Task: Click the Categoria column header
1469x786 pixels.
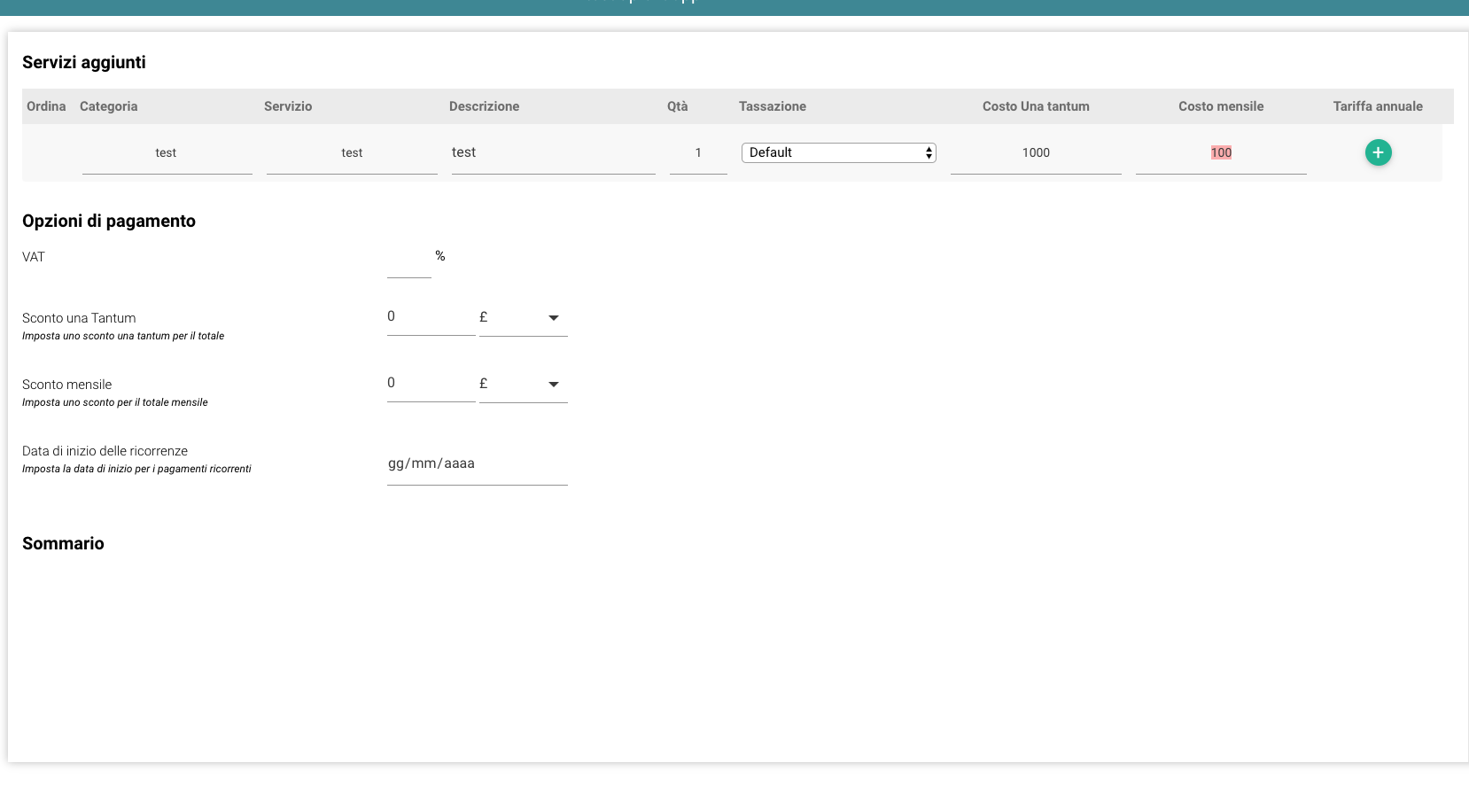Action: coord(109,106)
